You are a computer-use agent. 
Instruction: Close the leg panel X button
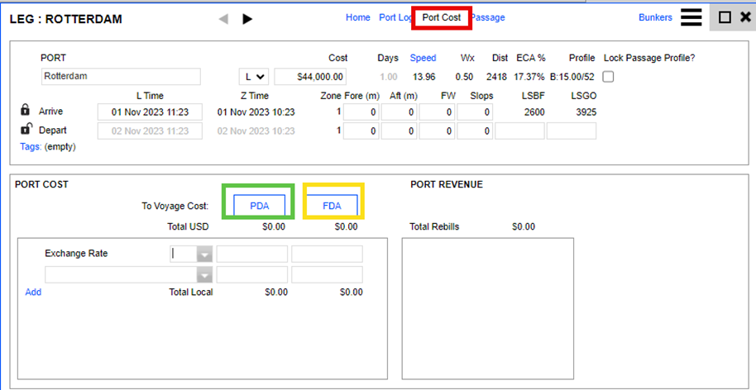point(745,17)
